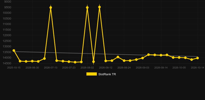Select the data point above 2026-08-24

click(x=124, y=61)
